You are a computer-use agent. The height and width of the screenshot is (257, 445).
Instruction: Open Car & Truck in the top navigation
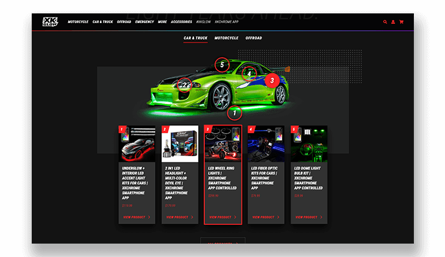click(103, 22)
